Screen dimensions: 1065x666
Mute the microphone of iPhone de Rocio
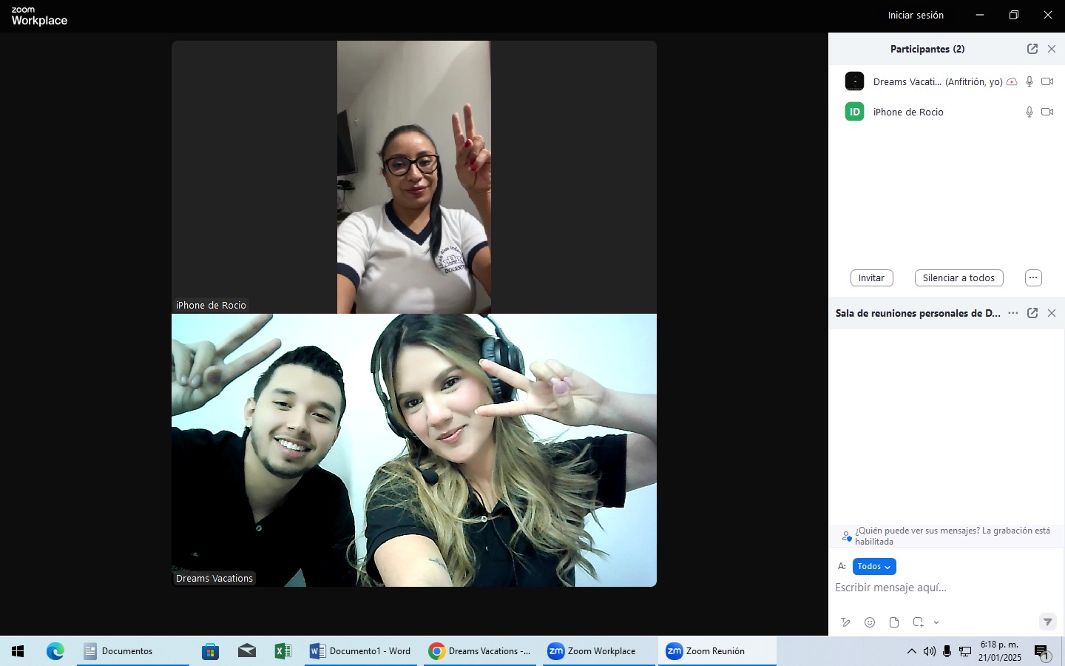1029,112
